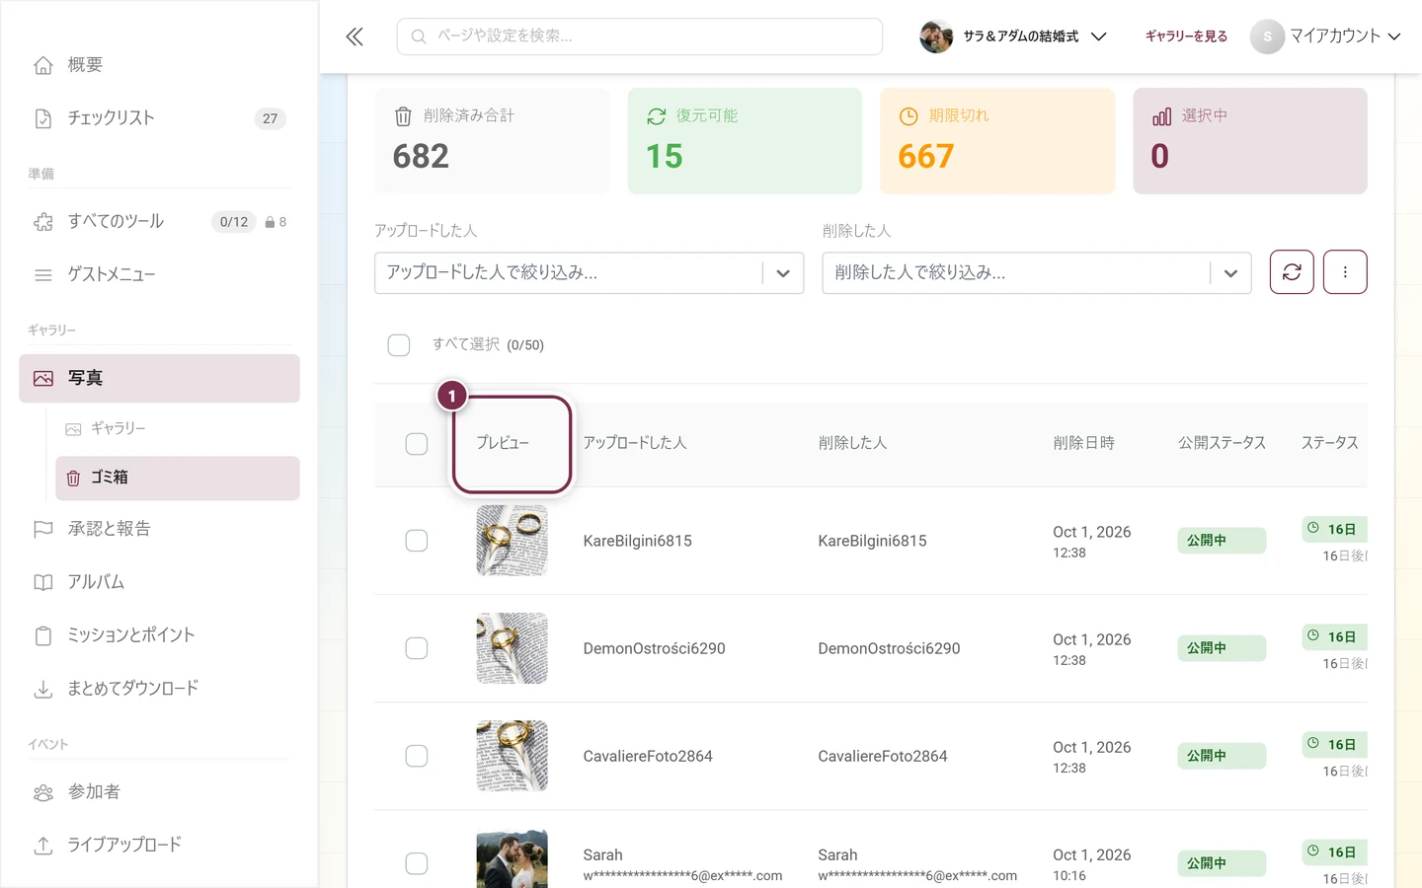1422x888 pixels.
Task: Open ミッションとポイント in the sidebar
Action: point(159,636)
